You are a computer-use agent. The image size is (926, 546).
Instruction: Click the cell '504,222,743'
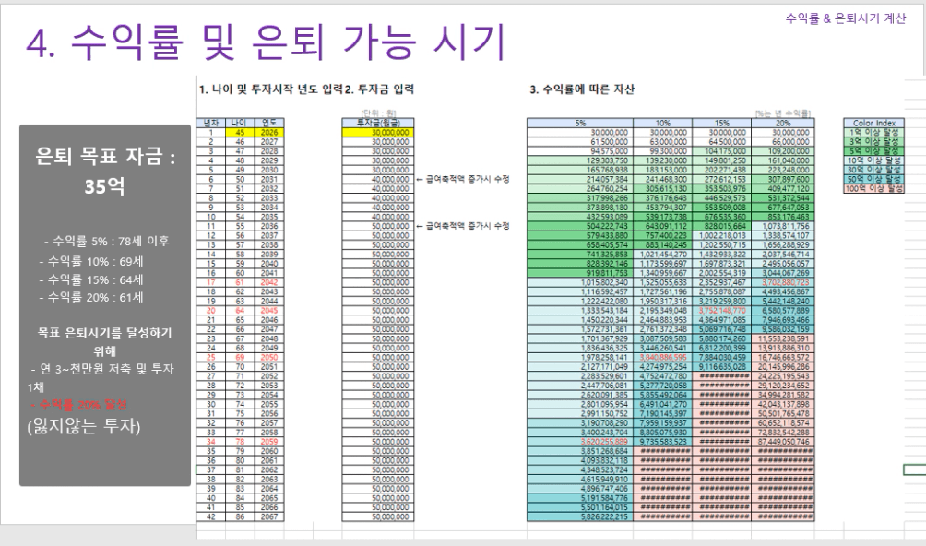coord(580,226)
